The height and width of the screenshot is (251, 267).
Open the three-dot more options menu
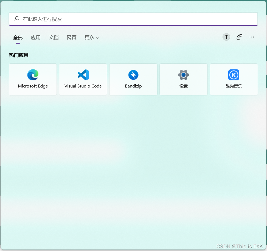[x=252, y=37]
